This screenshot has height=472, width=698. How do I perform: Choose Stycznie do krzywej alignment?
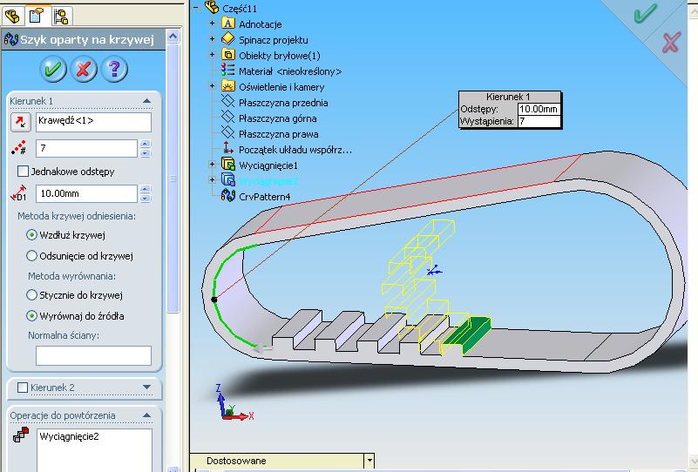coord(31,295)
